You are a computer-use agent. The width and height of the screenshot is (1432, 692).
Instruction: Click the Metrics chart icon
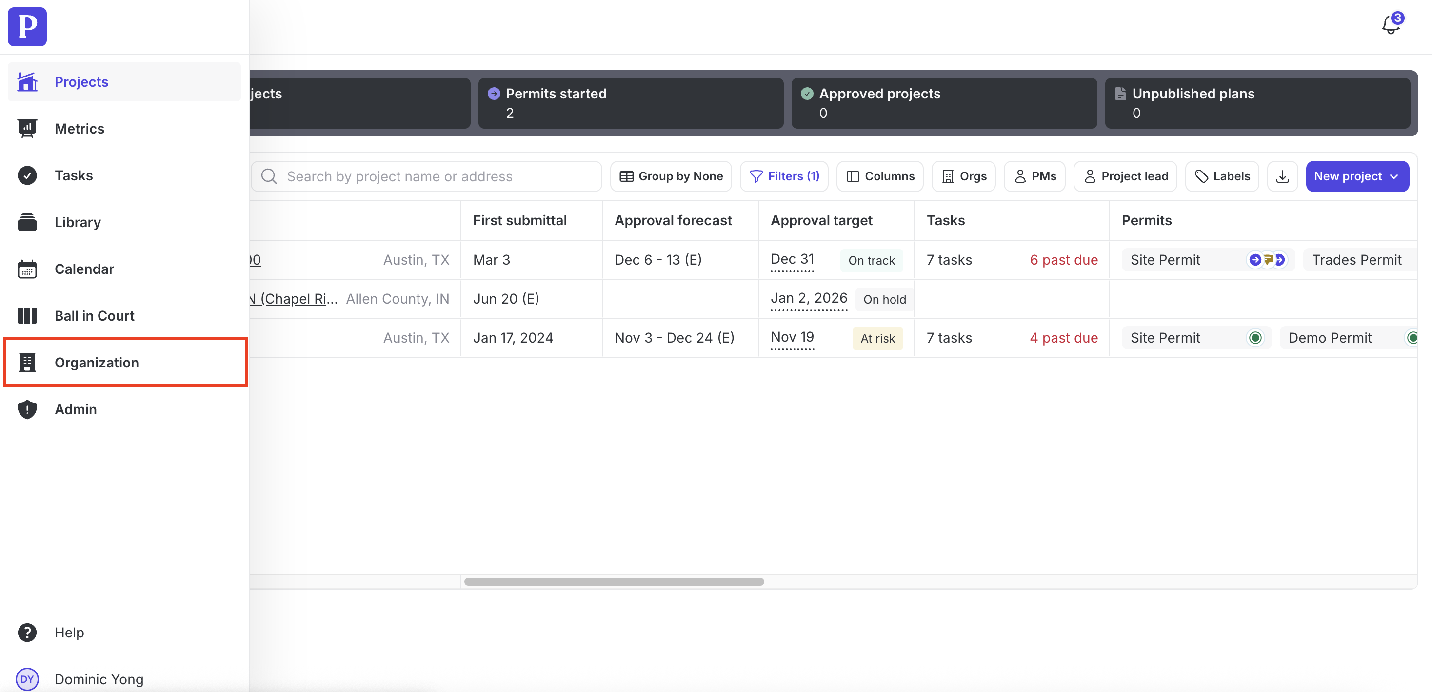(27, 128)
